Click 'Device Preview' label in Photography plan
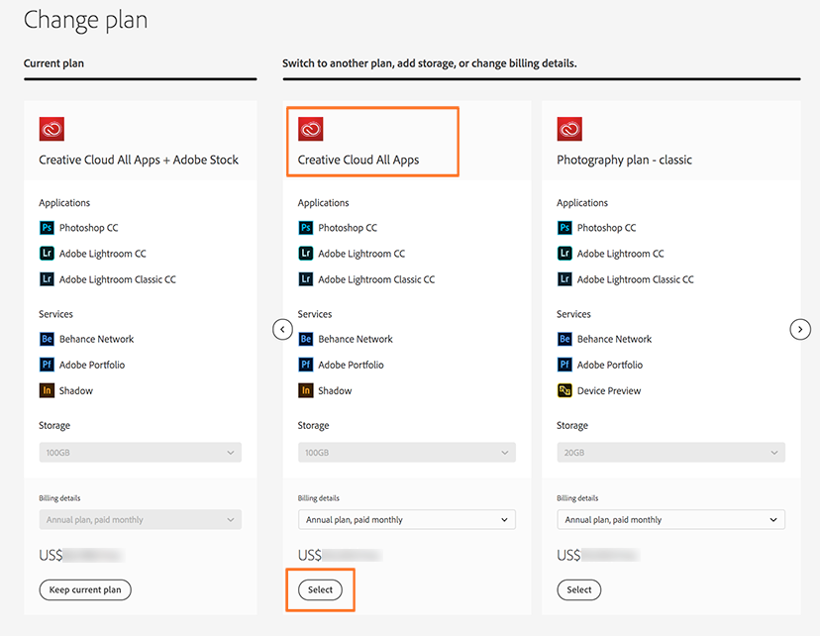Image resolution: width=820 pixels, height=636 pixels. pos(609,390)
